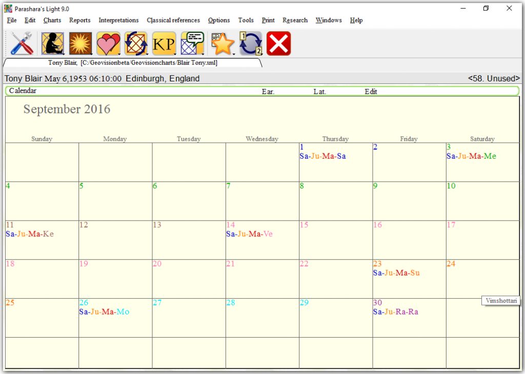525x374 pixels.
Task: Select the Sa-Ju-Ma-Ke entry on September 11
Action: (30, 234)
